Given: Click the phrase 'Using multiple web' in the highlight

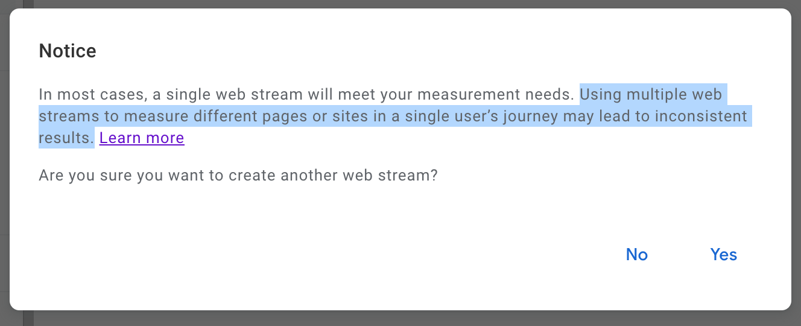Looking at the screenshot, I should pyautogui.click(x=650, y=95).
